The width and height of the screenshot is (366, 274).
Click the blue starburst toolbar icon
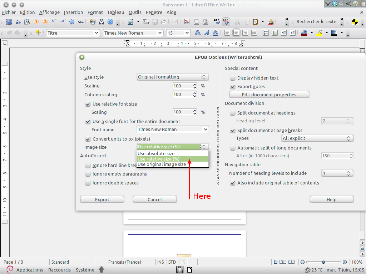[71, 22]
